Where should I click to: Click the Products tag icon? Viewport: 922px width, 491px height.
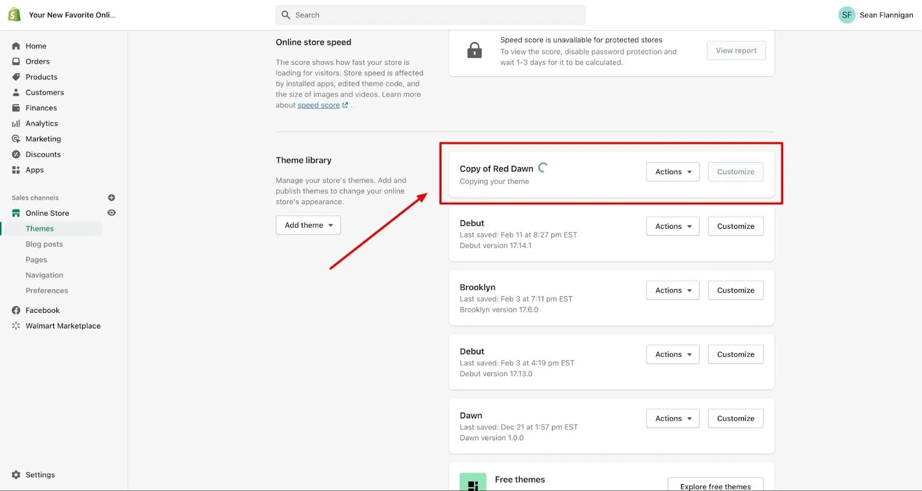pos(16,77)
